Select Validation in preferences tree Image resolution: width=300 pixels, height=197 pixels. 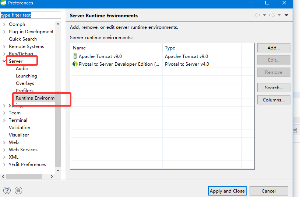pyautogui.click(x=20, y=128)
